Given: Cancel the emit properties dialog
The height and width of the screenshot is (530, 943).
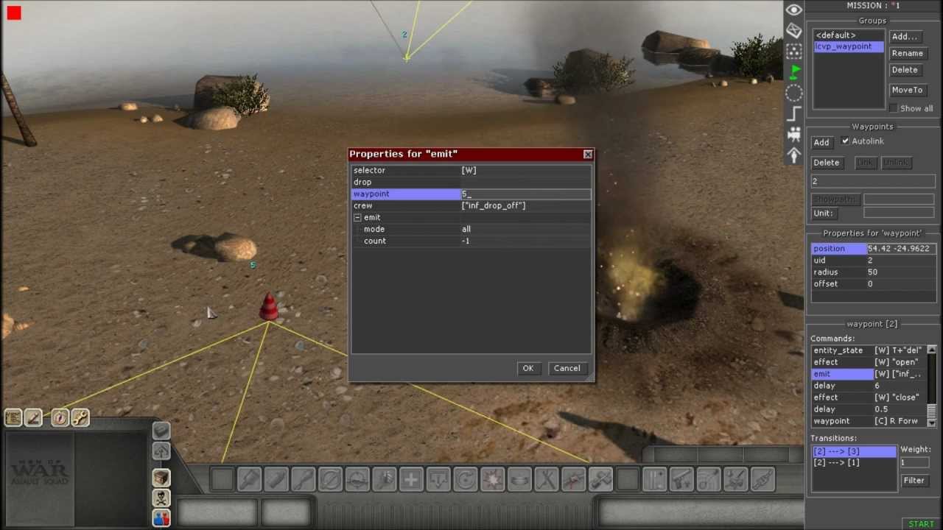Looking at the screenshot, I should coord(567,368).
